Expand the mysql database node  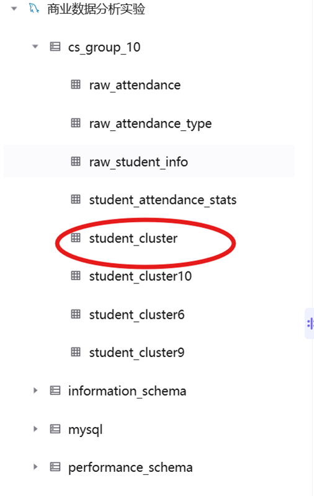35,429
